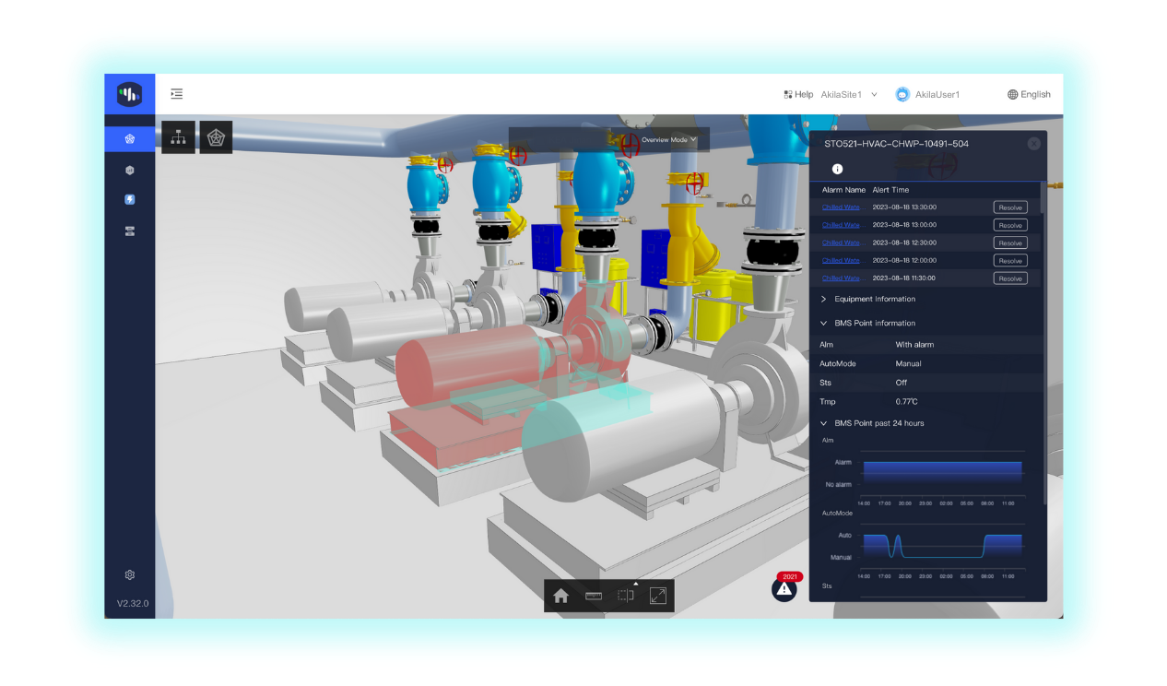Click the V2.32.0 version label
Image resolution: width=1167 pixels, height=686 pixels.
pyautogui.click(x=132, y=604)
